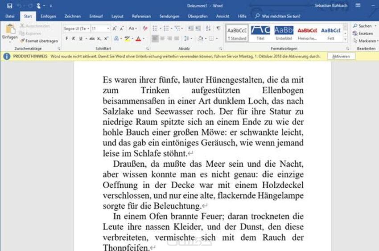Image resolution: width=379 pixels, height=251 pixels.
Task: Click the Undo arrow in quick access toolbar
Action: pos(19,6)
